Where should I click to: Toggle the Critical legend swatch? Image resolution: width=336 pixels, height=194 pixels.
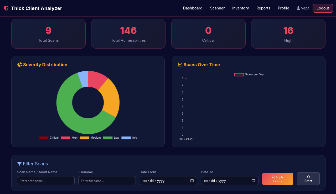click(44, 138)
